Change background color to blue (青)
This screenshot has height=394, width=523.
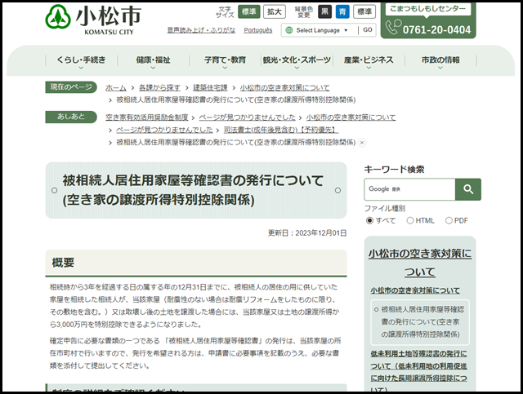click(x=342, y=11)
